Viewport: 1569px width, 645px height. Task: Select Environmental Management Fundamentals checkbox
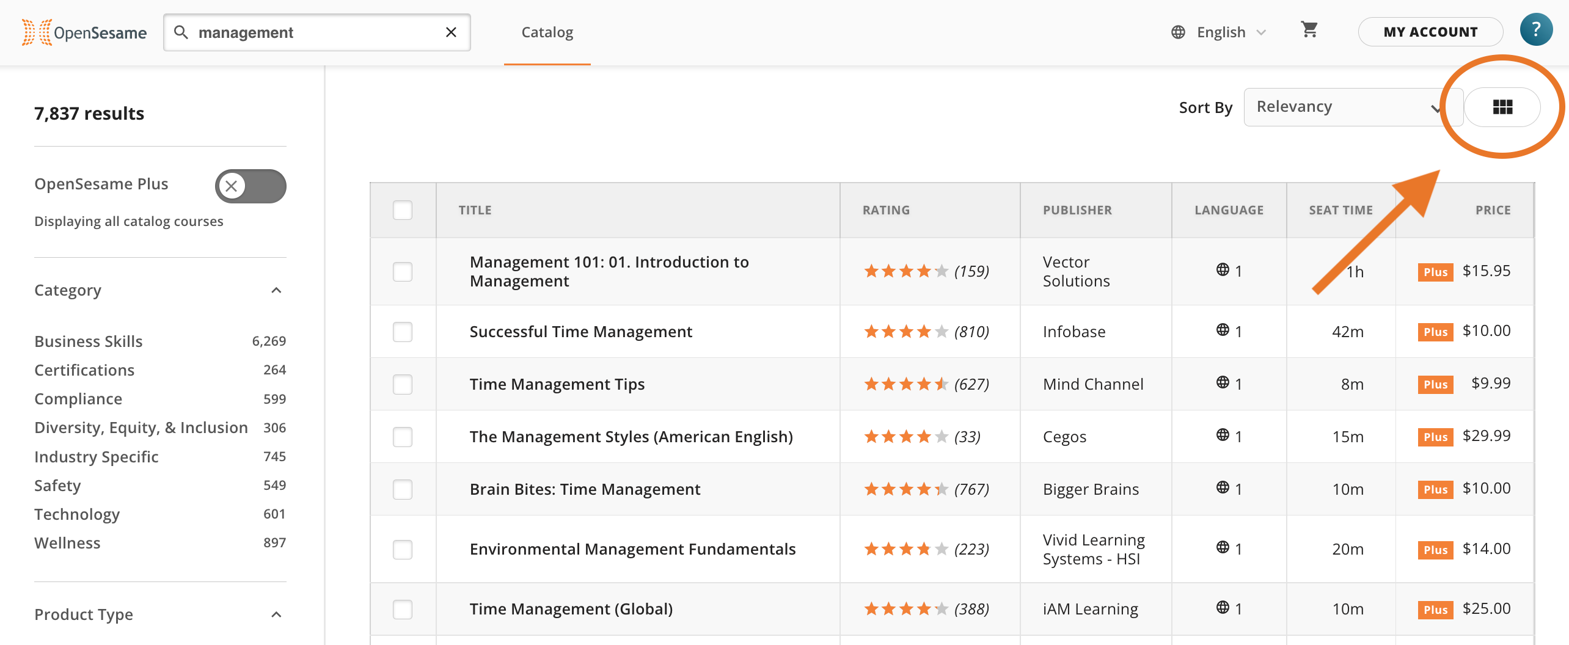pyautogui.click(x=403, y=549)
